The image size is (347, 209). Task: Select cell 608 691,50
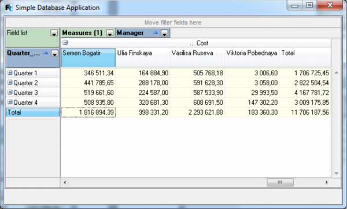click(197, 102)
